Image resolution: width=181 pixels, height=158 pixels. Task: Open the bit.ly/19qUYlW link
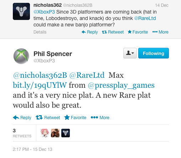click(x=40, y=85)
